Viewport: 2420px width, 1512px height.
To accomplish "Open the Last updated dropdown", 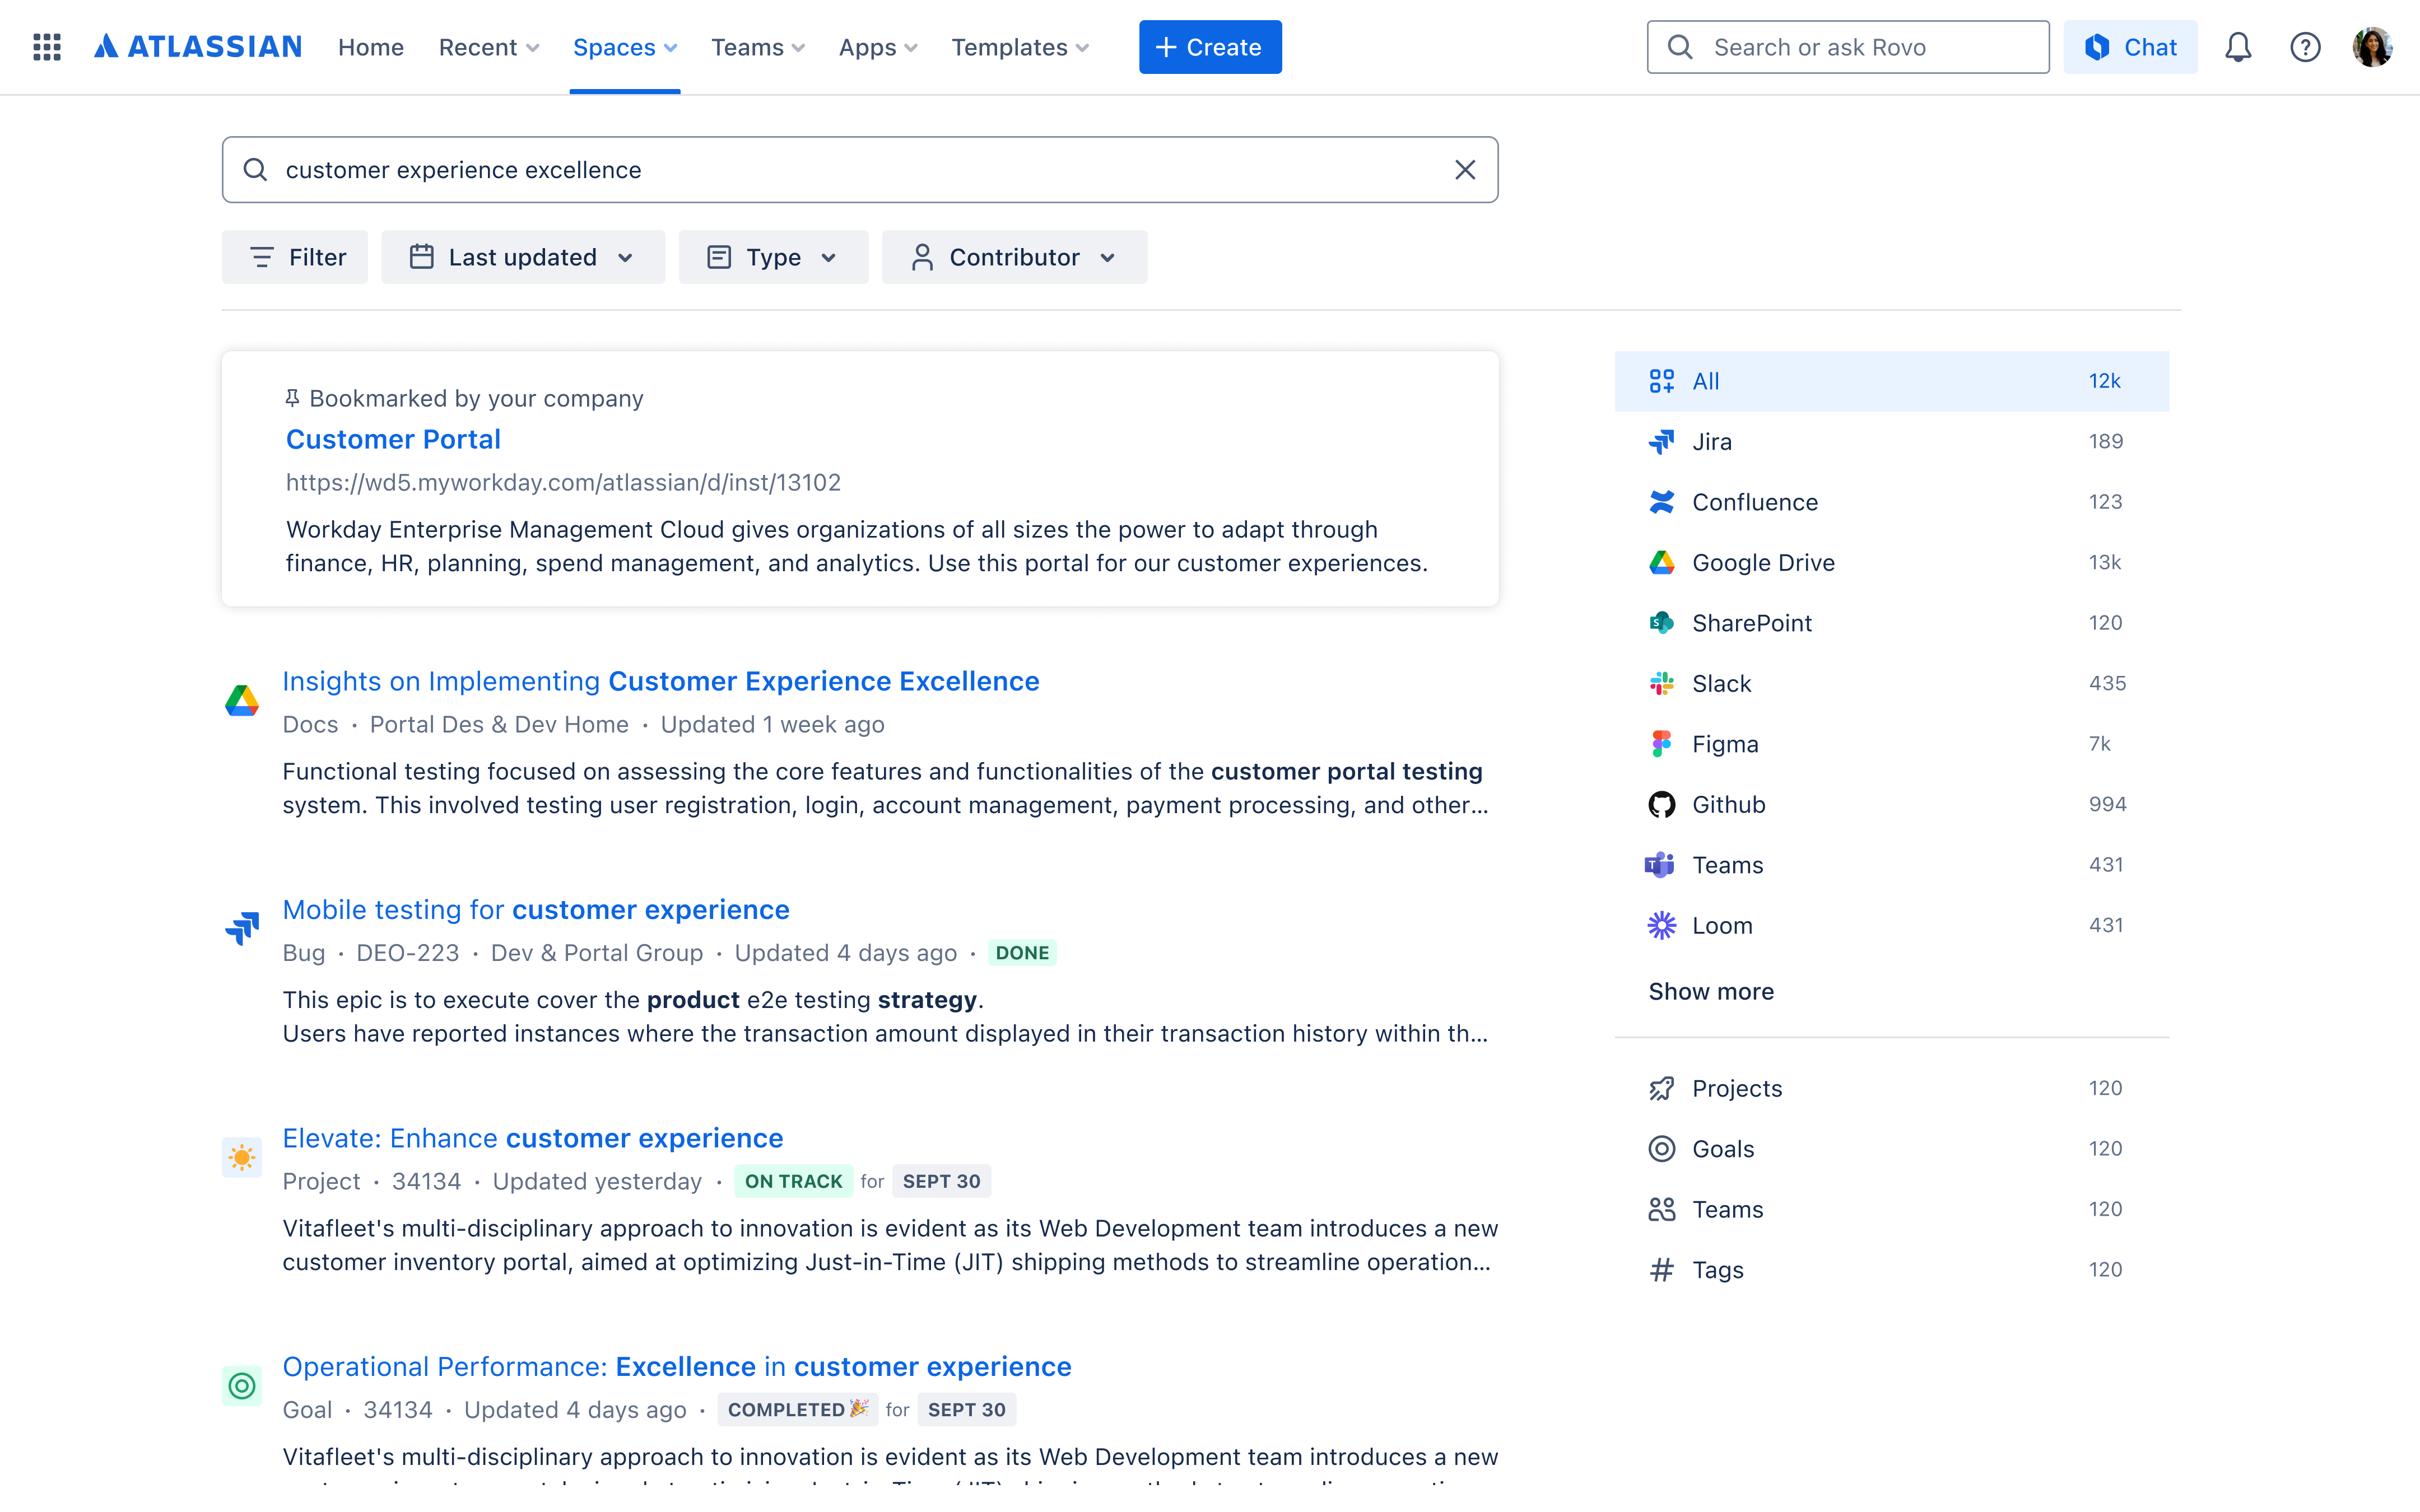I will pos(523,257).
